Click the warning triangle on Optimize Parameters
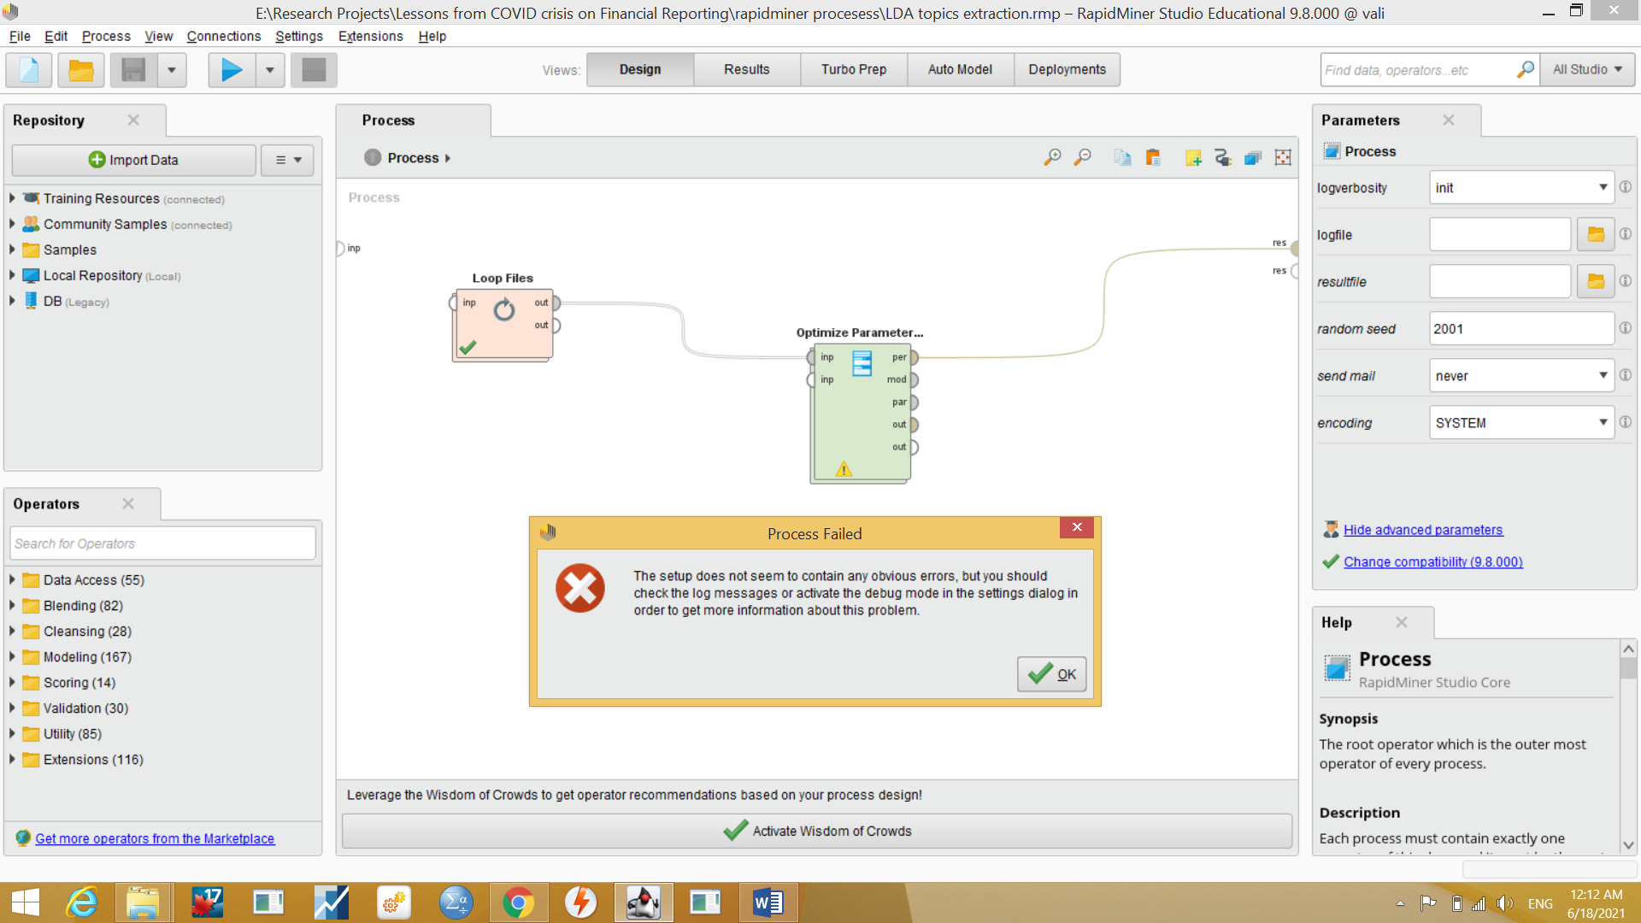Screen dimensions: 1641x923 point(844,469)
